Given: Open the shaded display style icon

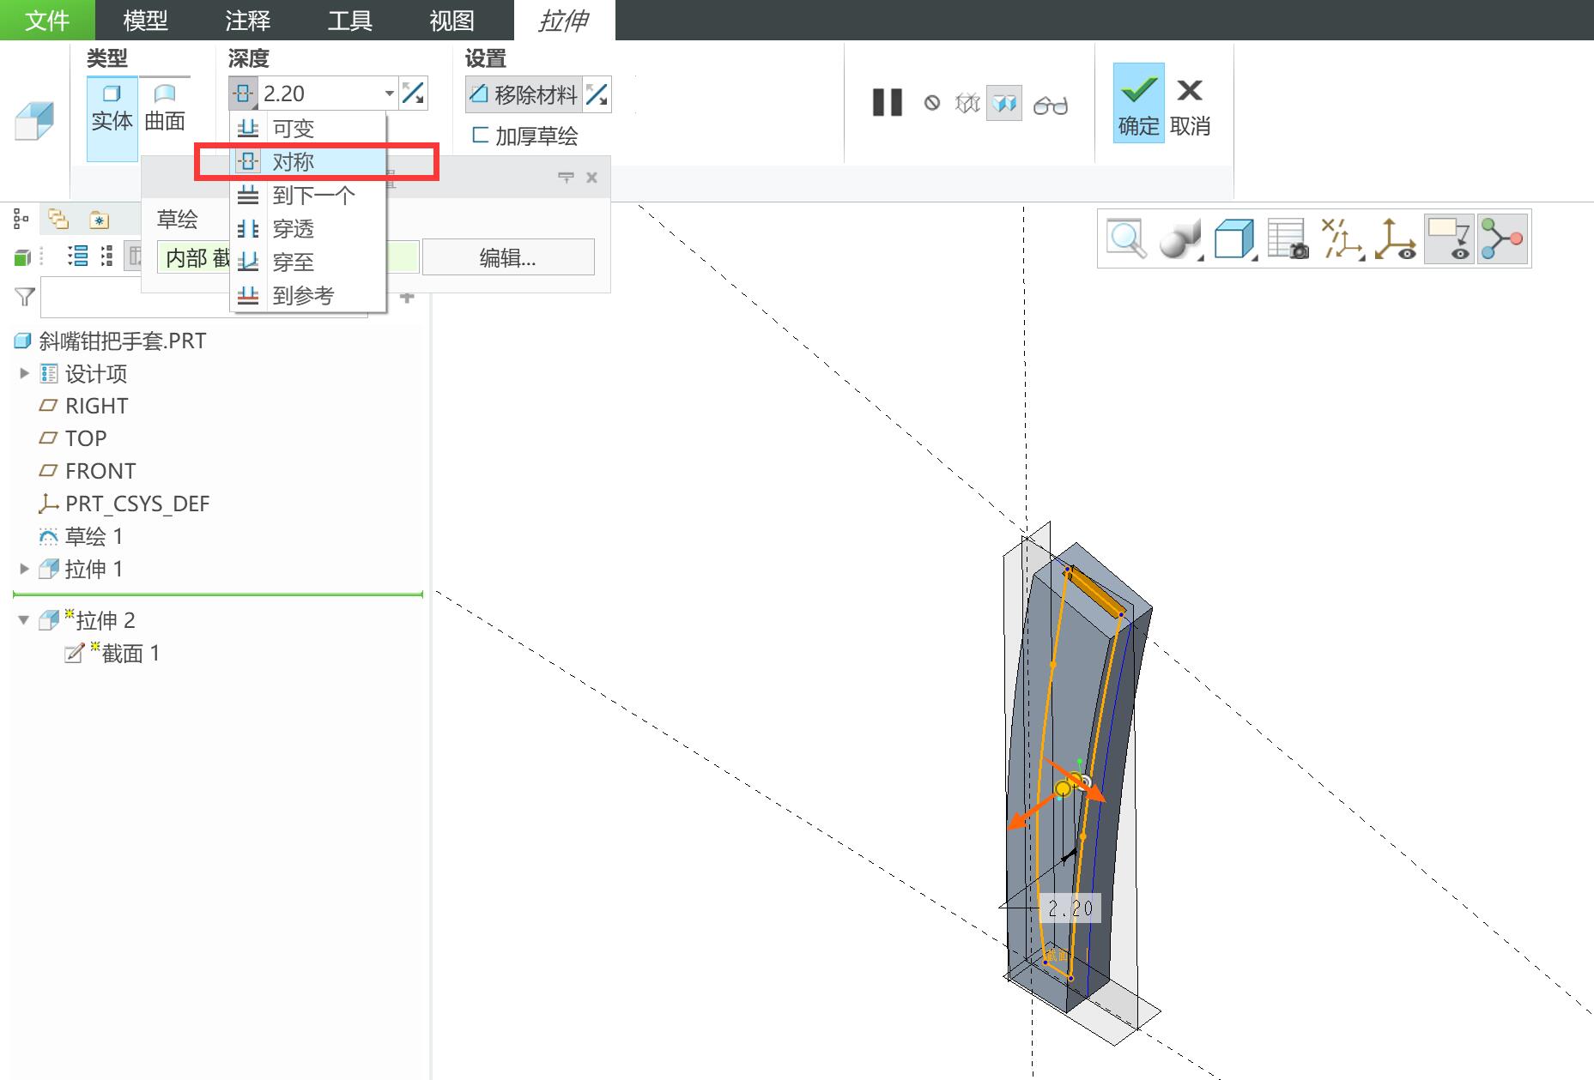Looking at the screenshot, I should [x=1180, y=238].
